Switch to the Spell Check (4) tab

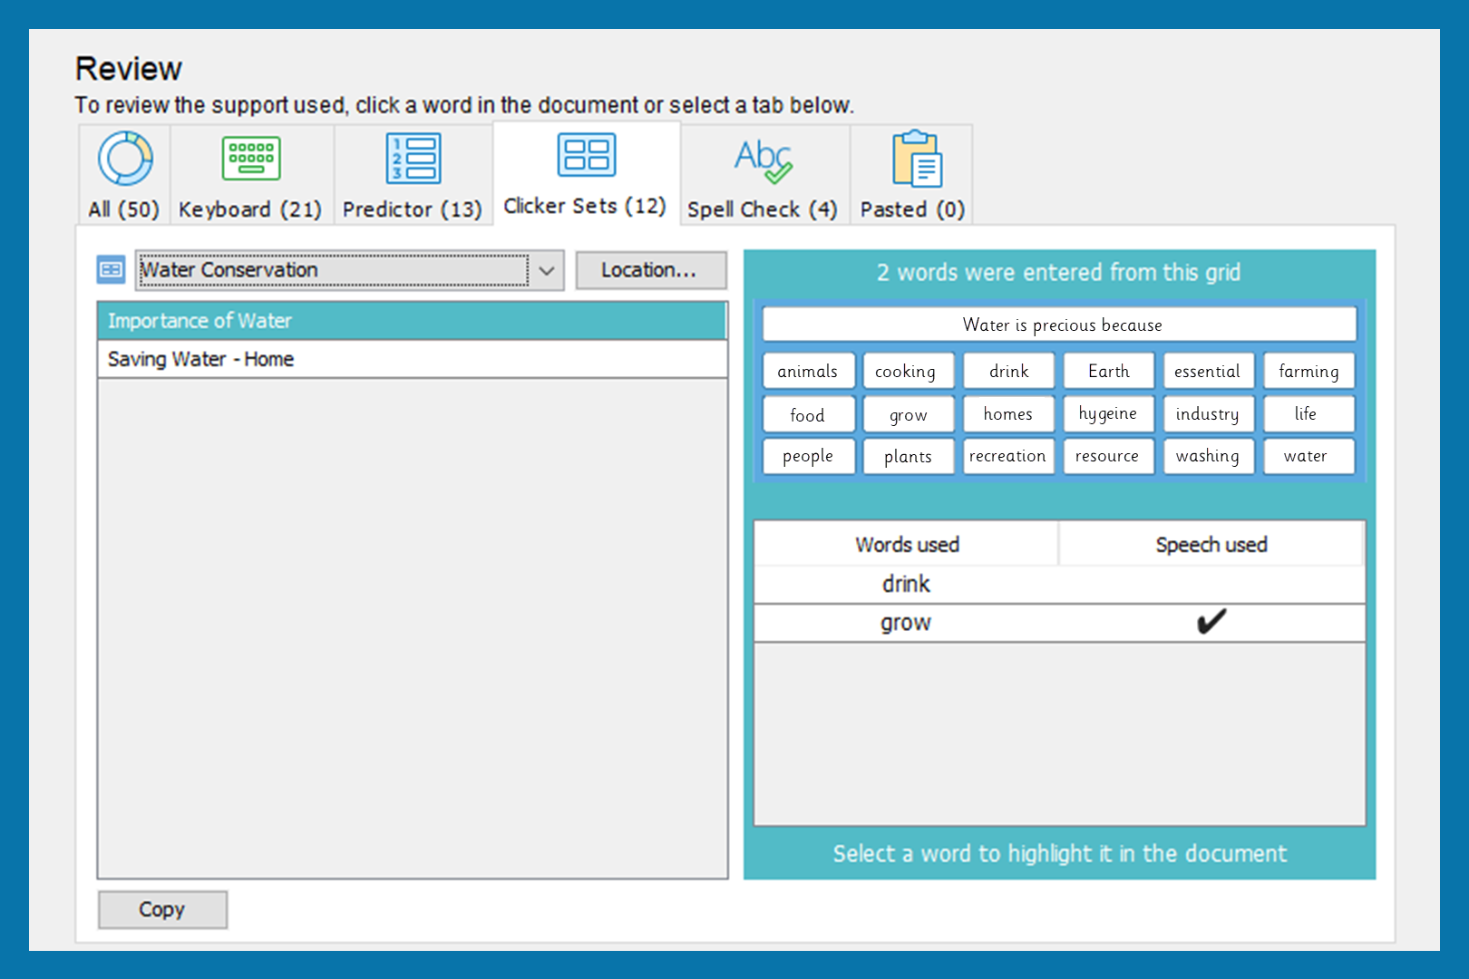[762, 209]
